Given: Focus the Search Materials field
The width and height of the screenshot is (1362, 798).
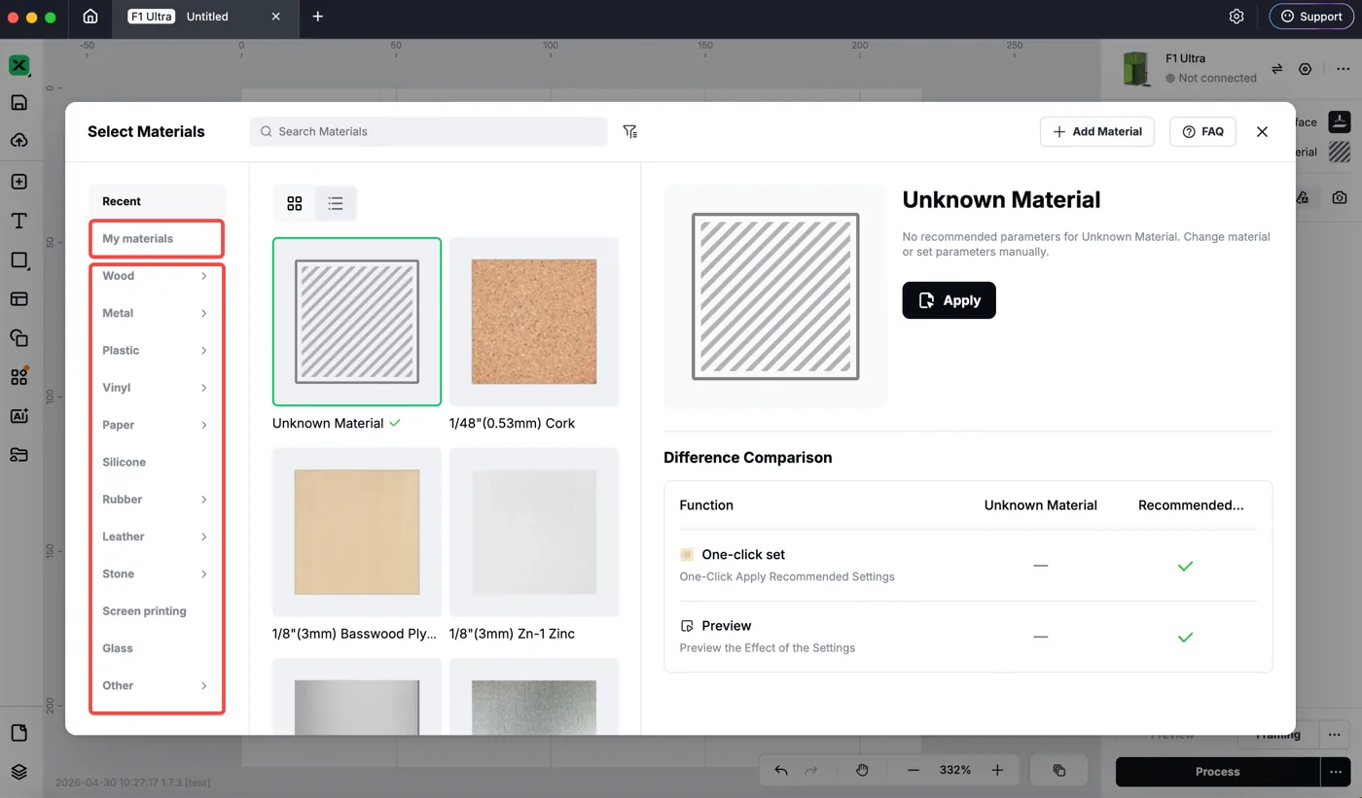Looking at the screenshot, I should [429, 131].
